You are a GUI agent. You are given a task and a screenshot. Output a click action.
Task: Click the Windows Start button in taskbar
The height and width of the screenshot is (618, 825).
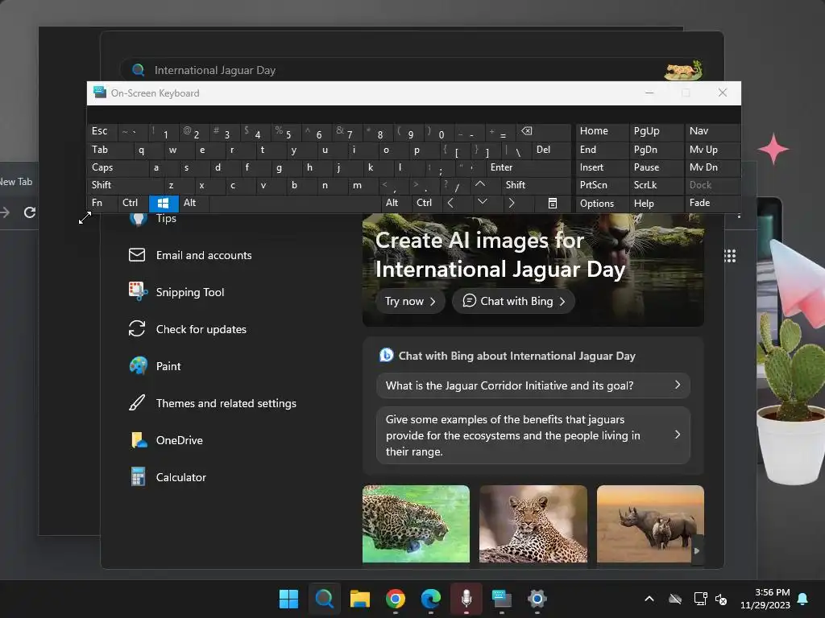pos(288,599)
